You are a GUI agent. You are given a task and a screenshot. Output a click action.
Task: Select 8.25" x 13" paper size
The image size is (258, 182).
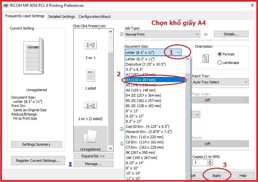pyautogui.click(x=155, y=116)
